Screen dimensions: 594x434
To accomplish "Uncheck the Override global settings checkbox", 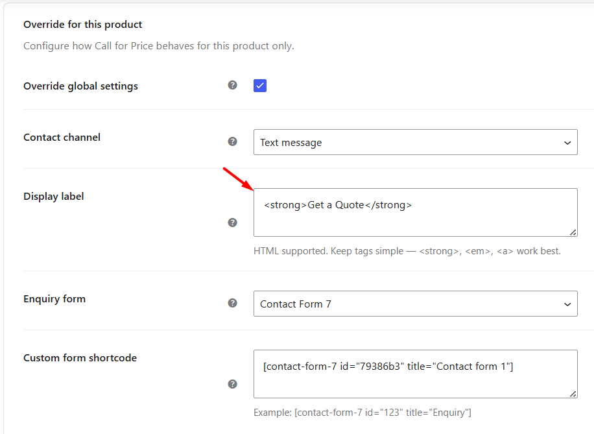I will point(260,86).
